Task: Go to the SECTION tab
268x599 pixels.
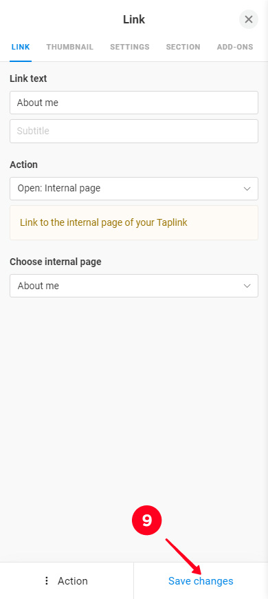Action: point(183,47)
